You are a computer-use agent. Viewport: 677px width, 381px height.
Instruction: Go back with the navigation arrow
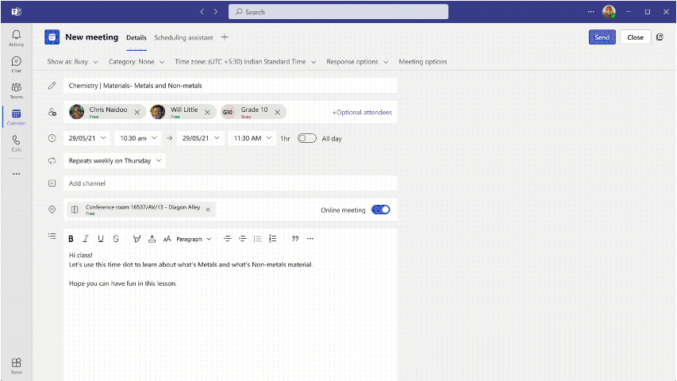202,12
